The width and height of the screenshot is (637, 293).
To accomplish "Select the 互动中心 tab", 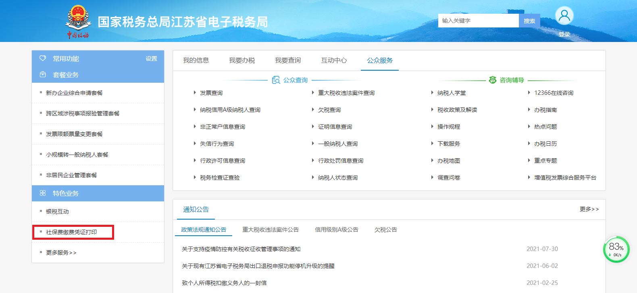I will tap(334, 61).
